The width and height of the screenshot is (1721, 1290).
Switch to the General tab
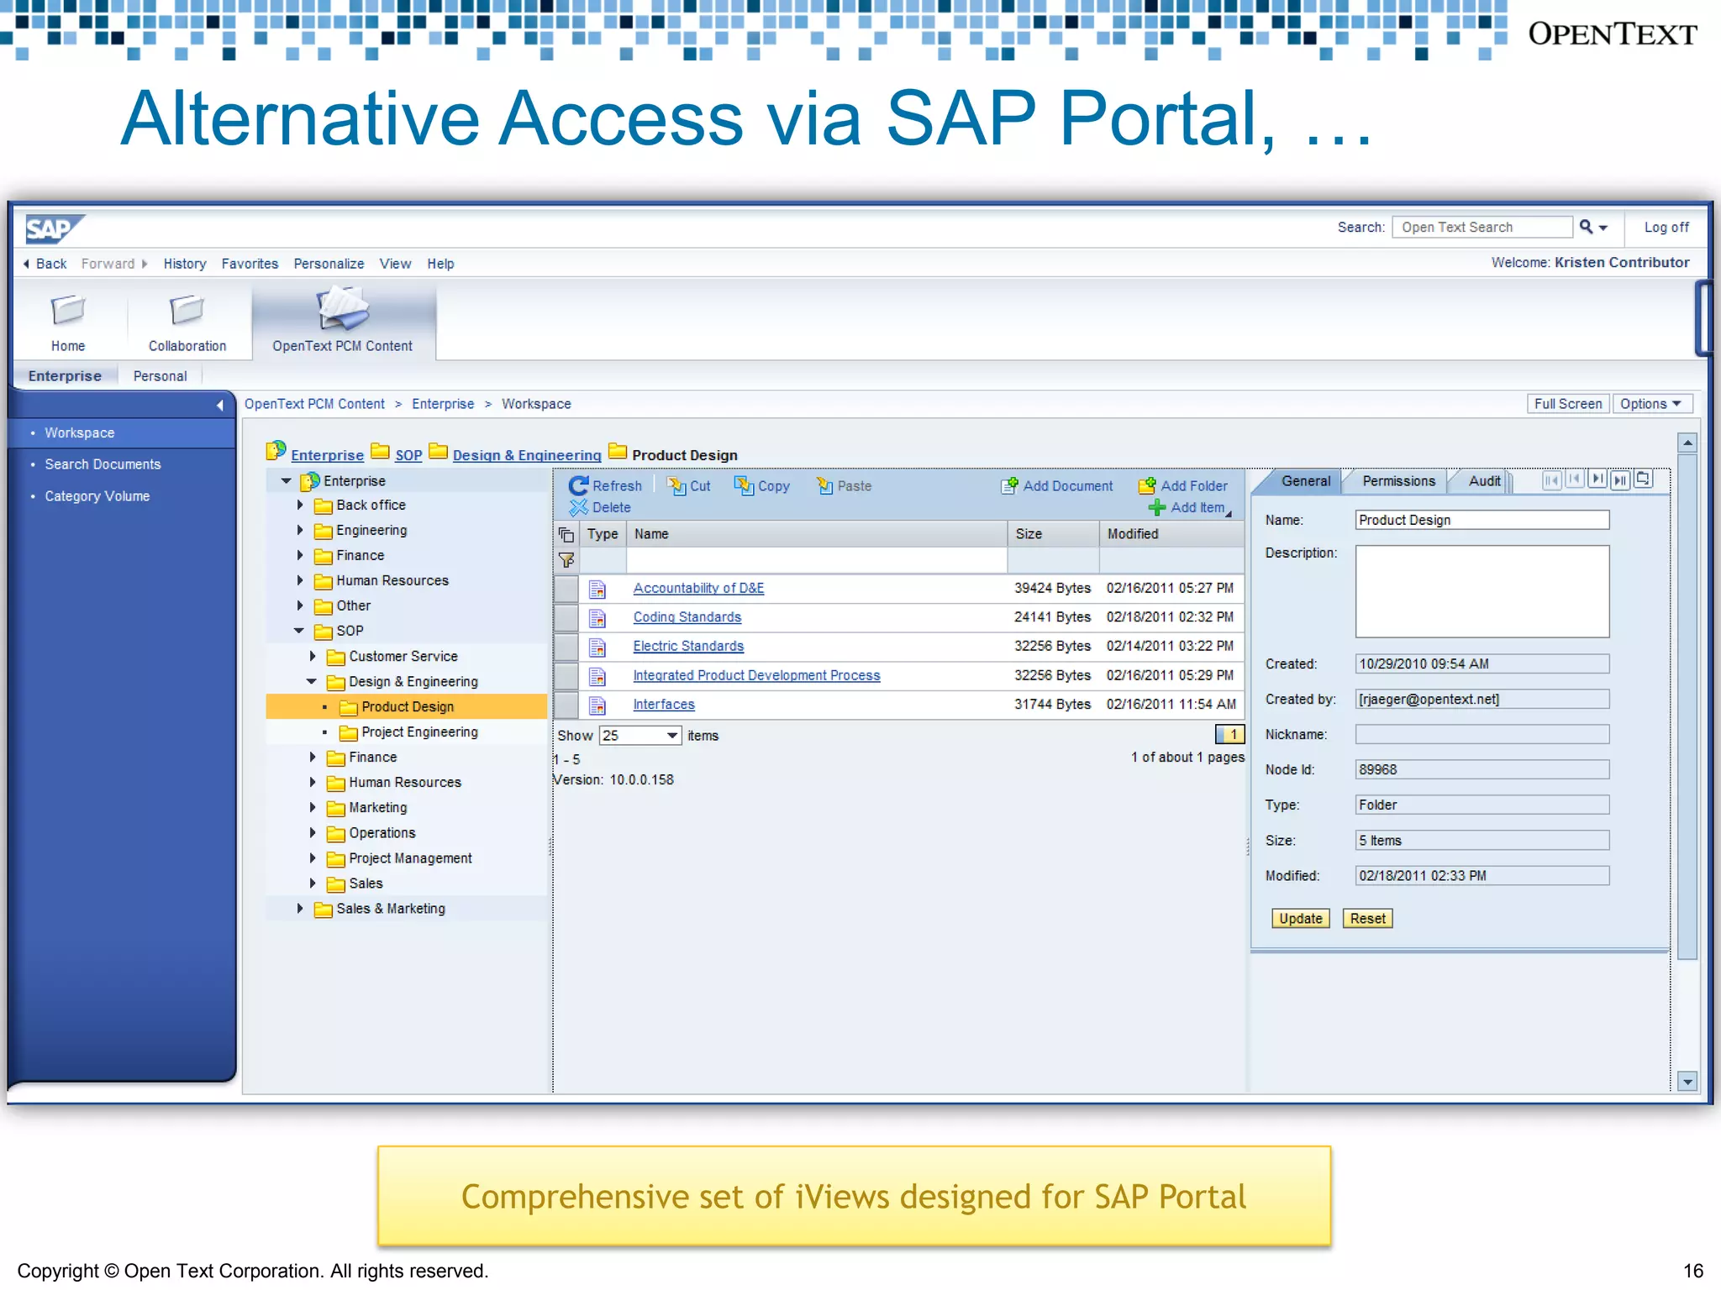click(1305, 481)
